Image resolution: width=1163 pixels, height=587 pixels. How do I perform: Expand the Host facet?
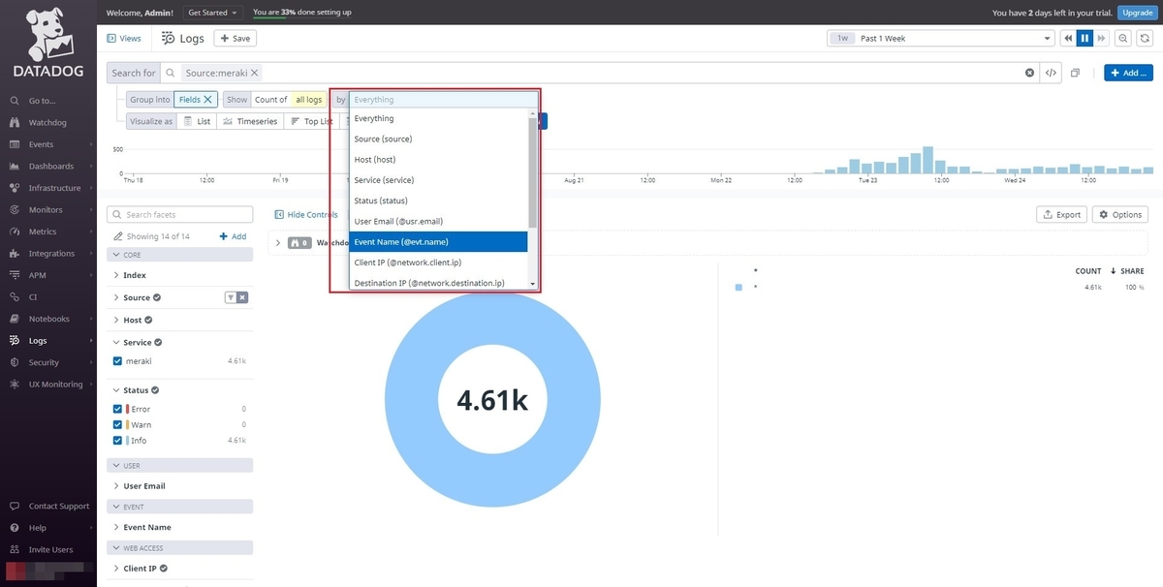pyautogui.click(x=116, y=320)
